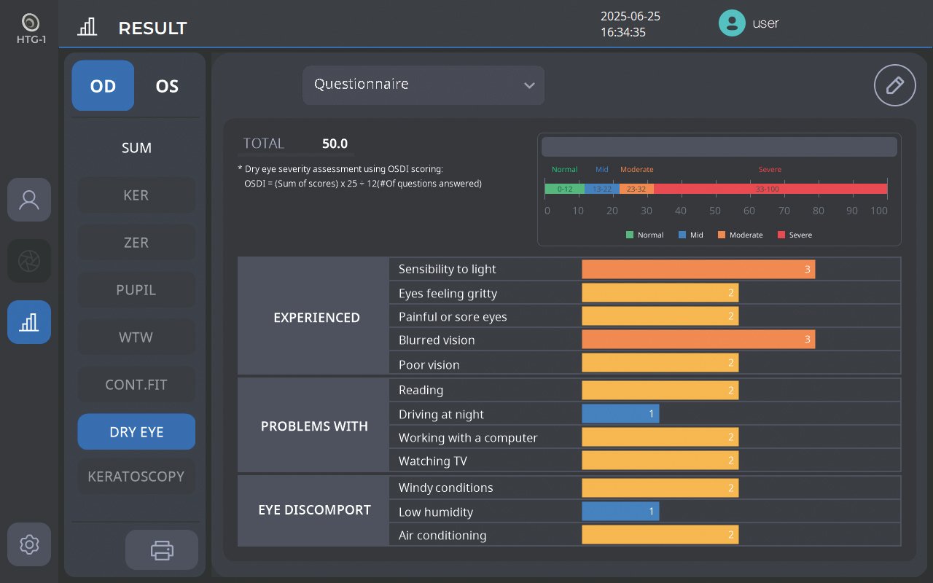The image size is (933, 583).
Task: Click the user avatar icon
Action: point(731,23)
